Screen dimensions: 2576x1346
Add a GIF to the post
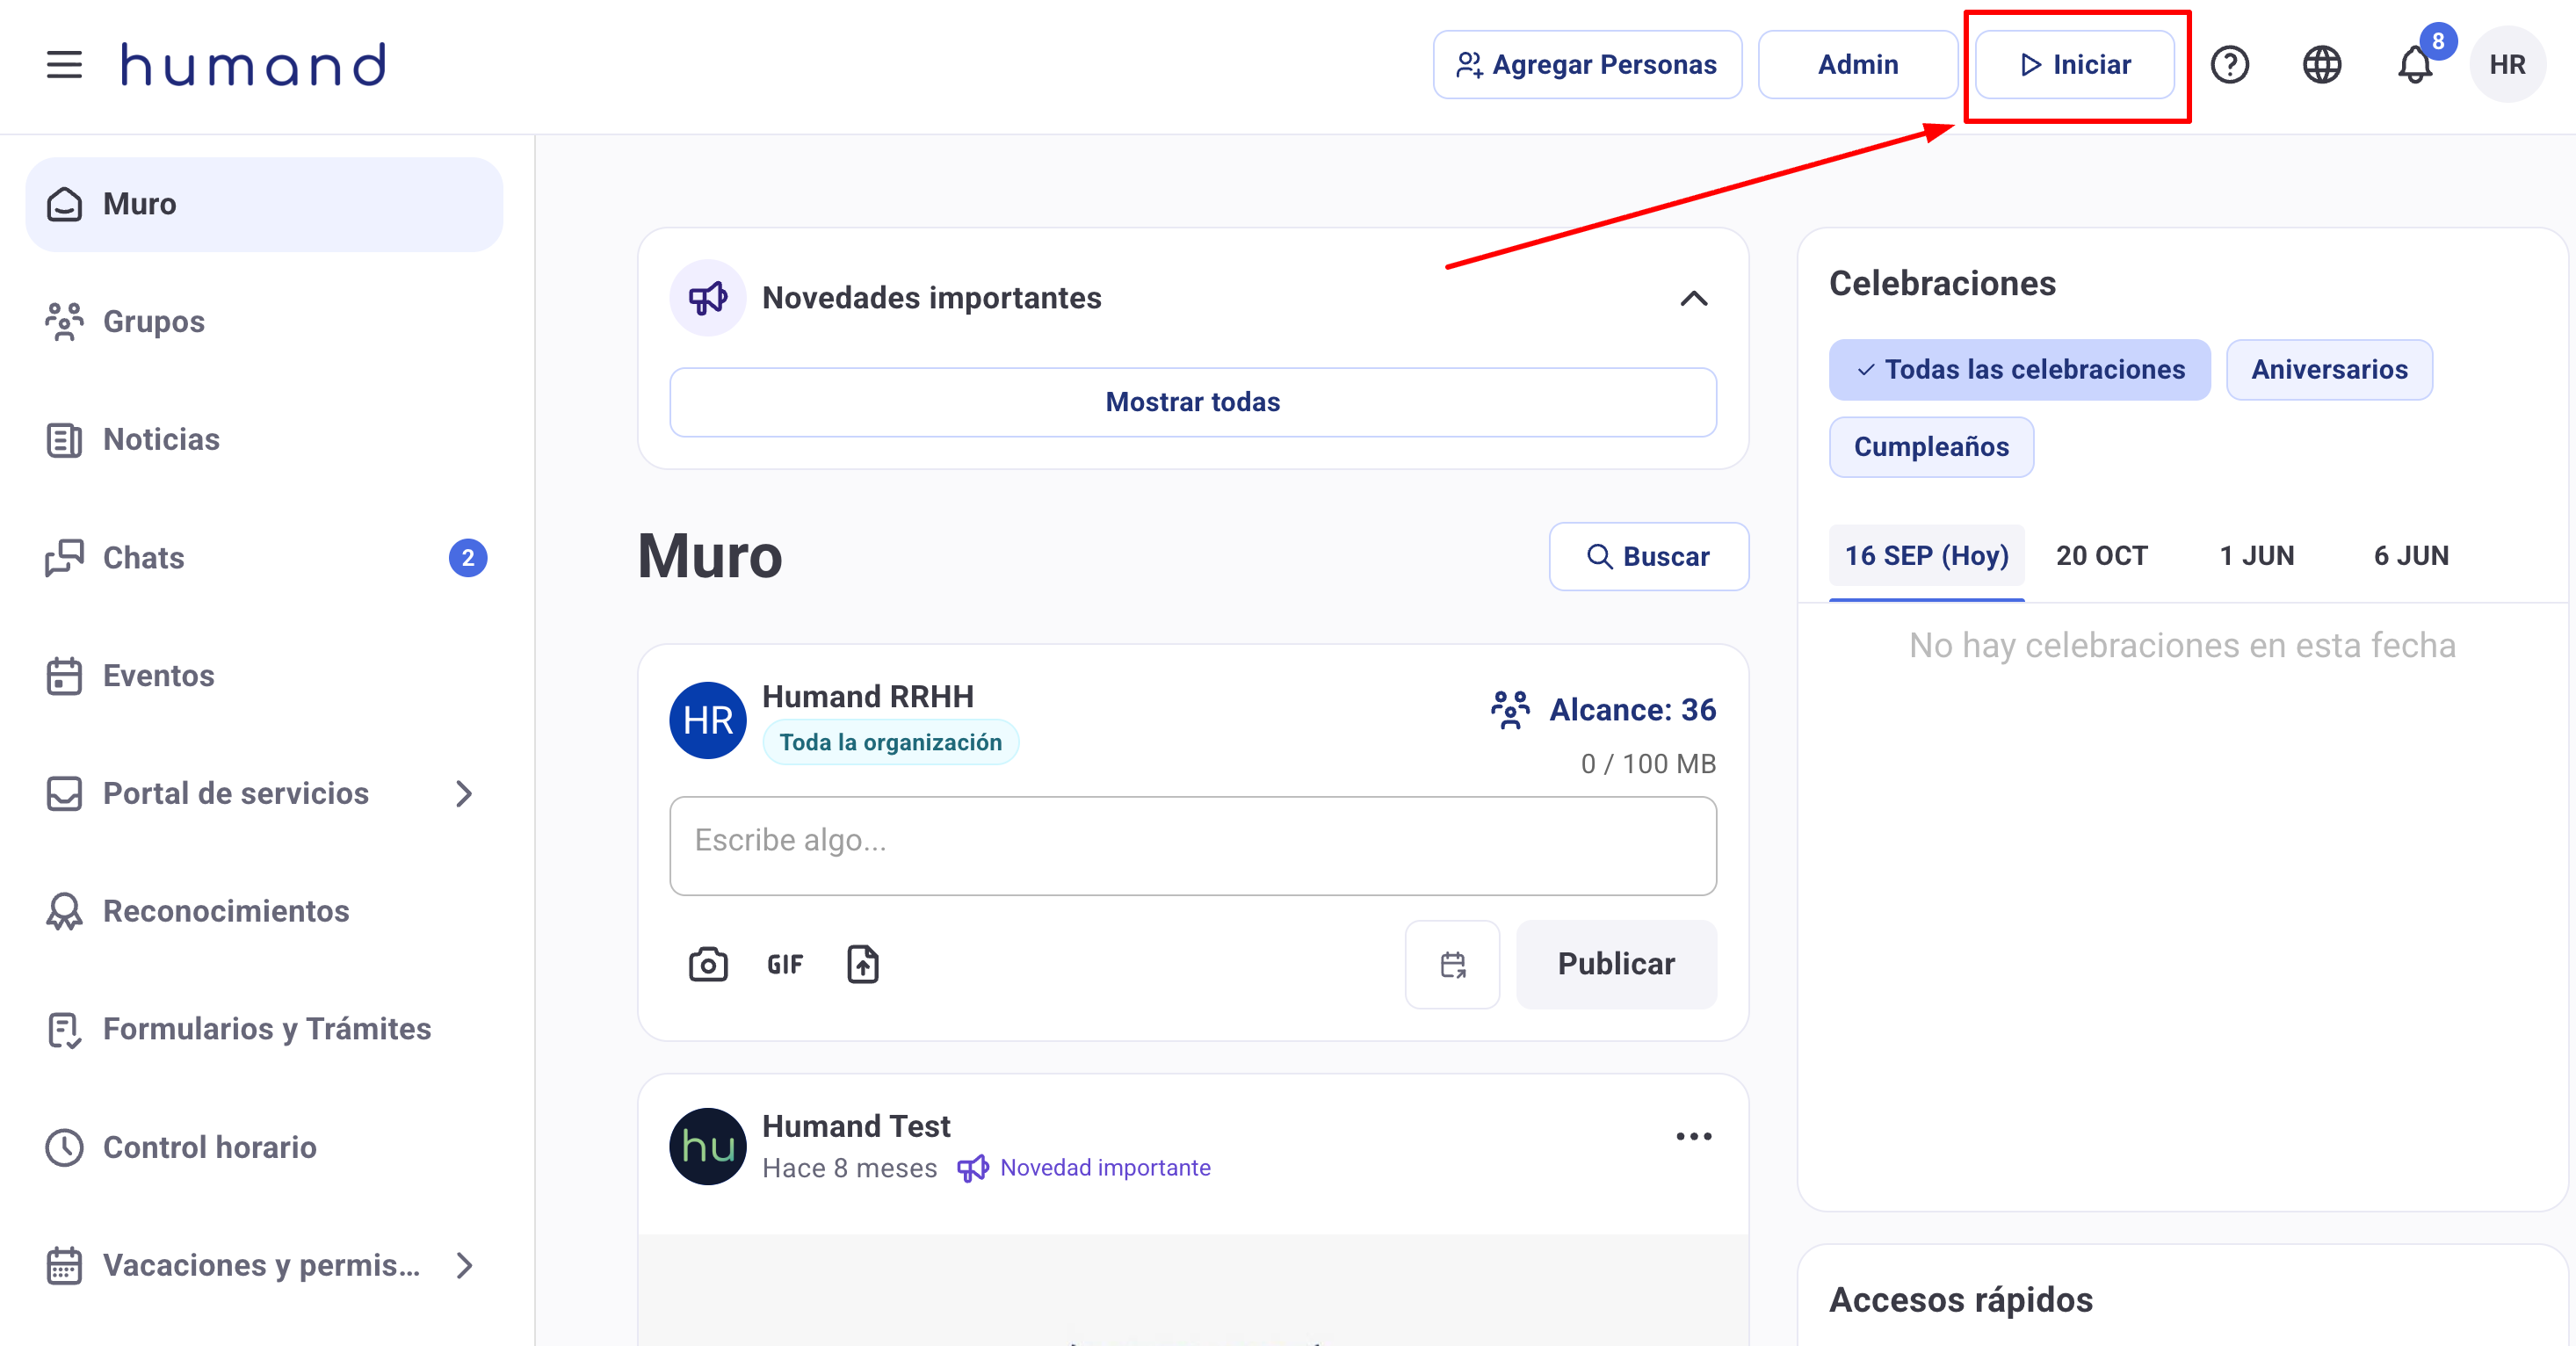[785, 964]
